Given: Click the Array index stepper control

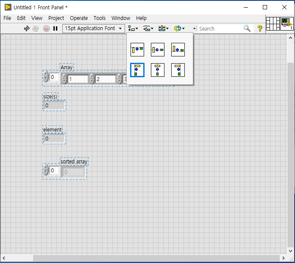Looking at the screenshot, I should click(x=46, y=77).
